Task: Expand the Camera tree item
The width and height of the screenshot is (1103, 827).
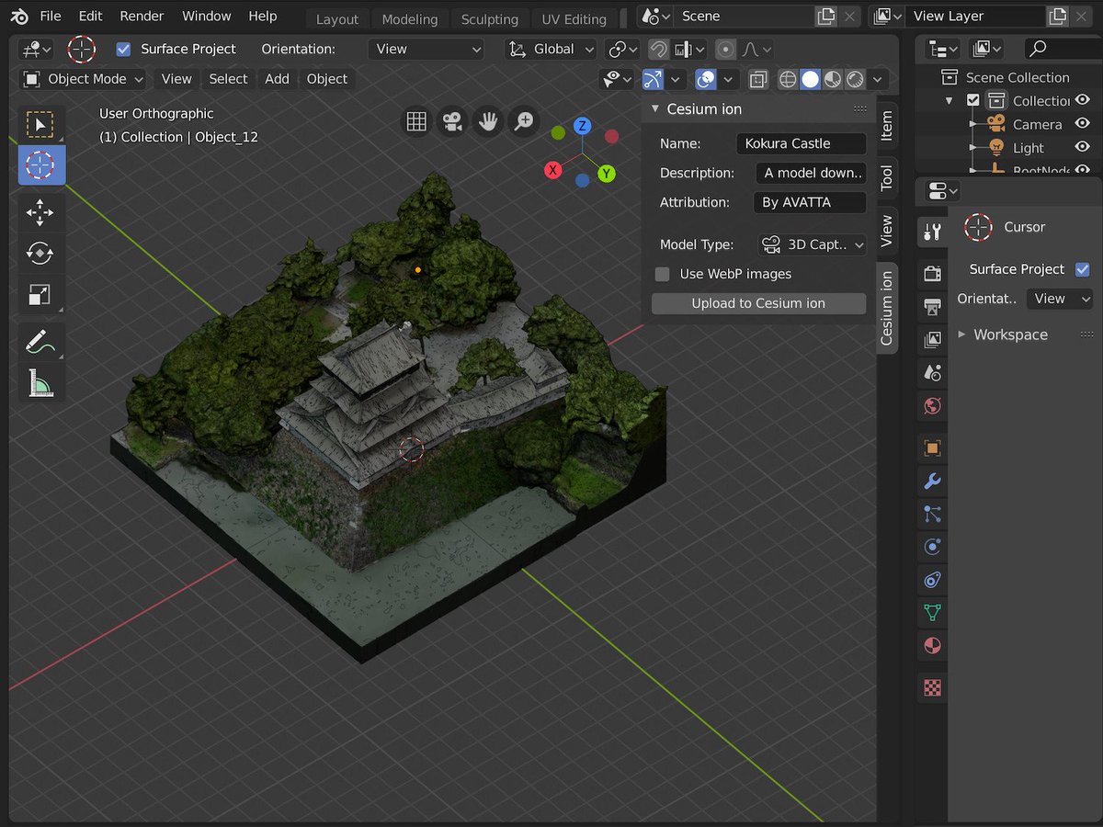Action: (973, 124)
